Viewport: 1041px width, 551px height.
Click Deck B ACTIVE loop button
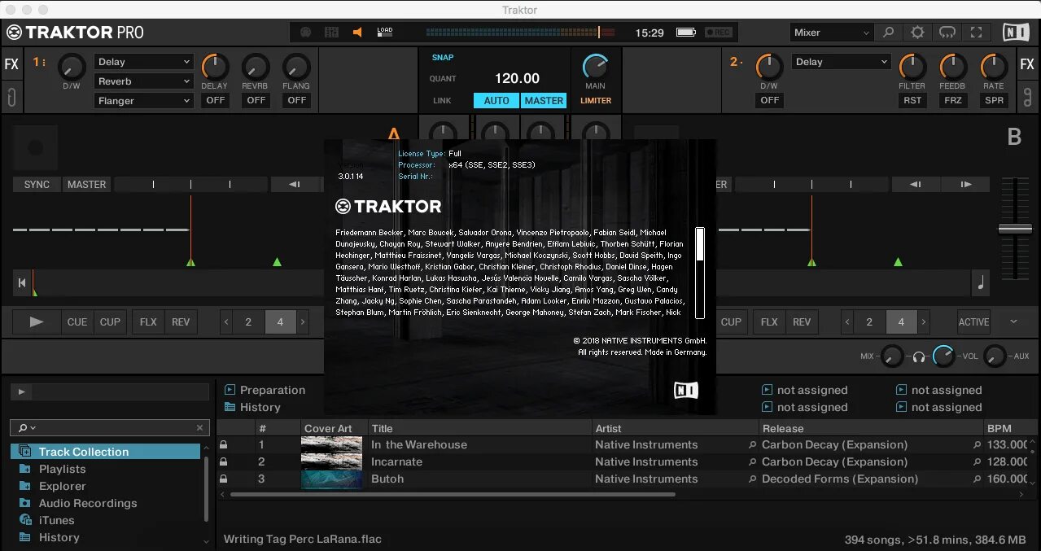coord(973,322)
